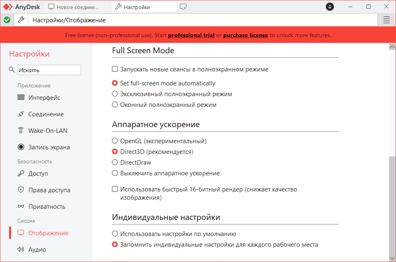The height and width of the screenshot is (262, 396).
Task: Click the green connection status checkmark icon
Action: tap(7, 20)
